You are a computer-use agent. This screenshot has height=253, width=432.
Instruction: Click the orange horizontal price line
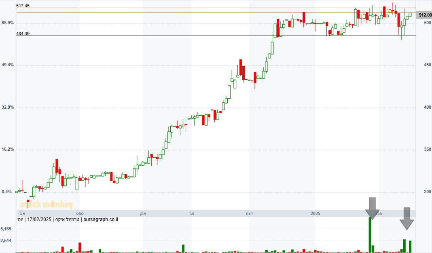pyautogui.click(x=216, y=13)
